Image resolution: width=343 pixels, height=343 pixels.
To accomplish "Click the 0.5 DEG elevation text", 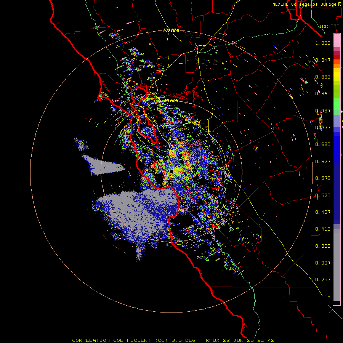I will pos(184,340).
